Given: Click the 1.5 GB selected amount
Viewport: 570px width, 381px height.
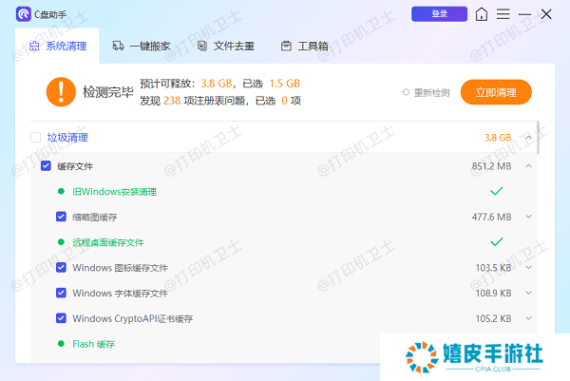Looking at the screenshot, I should [285, 84].
